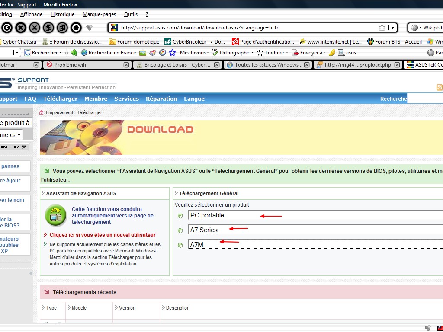Click the reload page toolbar icon
This screenshot has width=443, height=332.
[6, 28]
